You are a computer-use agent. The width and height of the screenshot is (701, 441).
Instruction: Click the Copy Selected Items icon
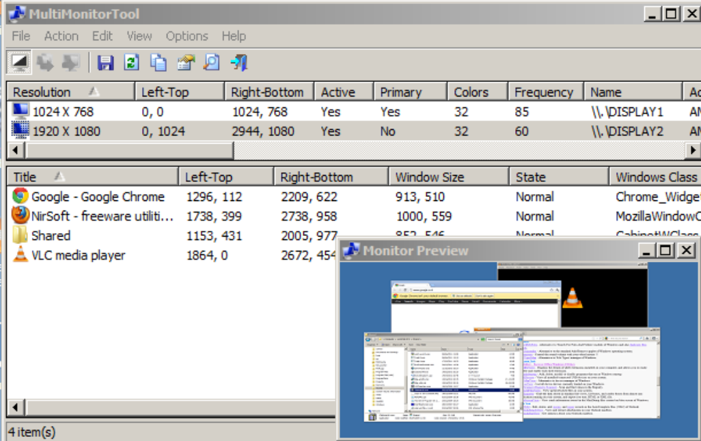tap(158, 62)
